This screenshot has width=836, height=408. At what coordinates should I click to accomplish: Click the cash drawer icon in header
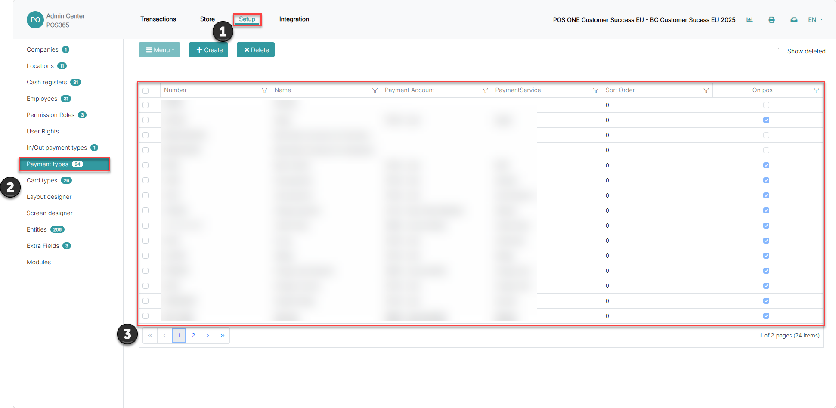794,20
